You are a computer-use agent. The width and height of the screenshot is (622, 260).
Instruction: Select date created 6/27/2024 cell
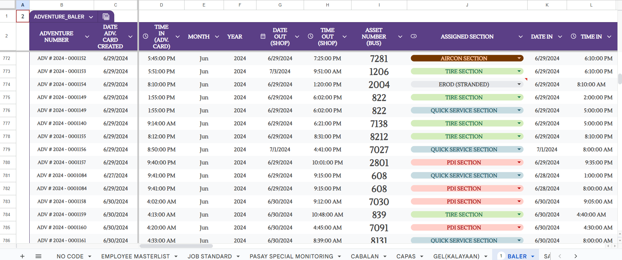pyautogui.click(x=116, y=175)
